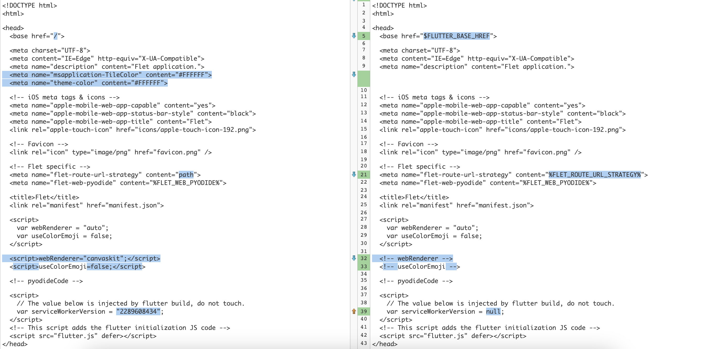Click the highlighted slash in base href
Image resolution: width=720 pixels, height=349 pixels.
(55, 36)
